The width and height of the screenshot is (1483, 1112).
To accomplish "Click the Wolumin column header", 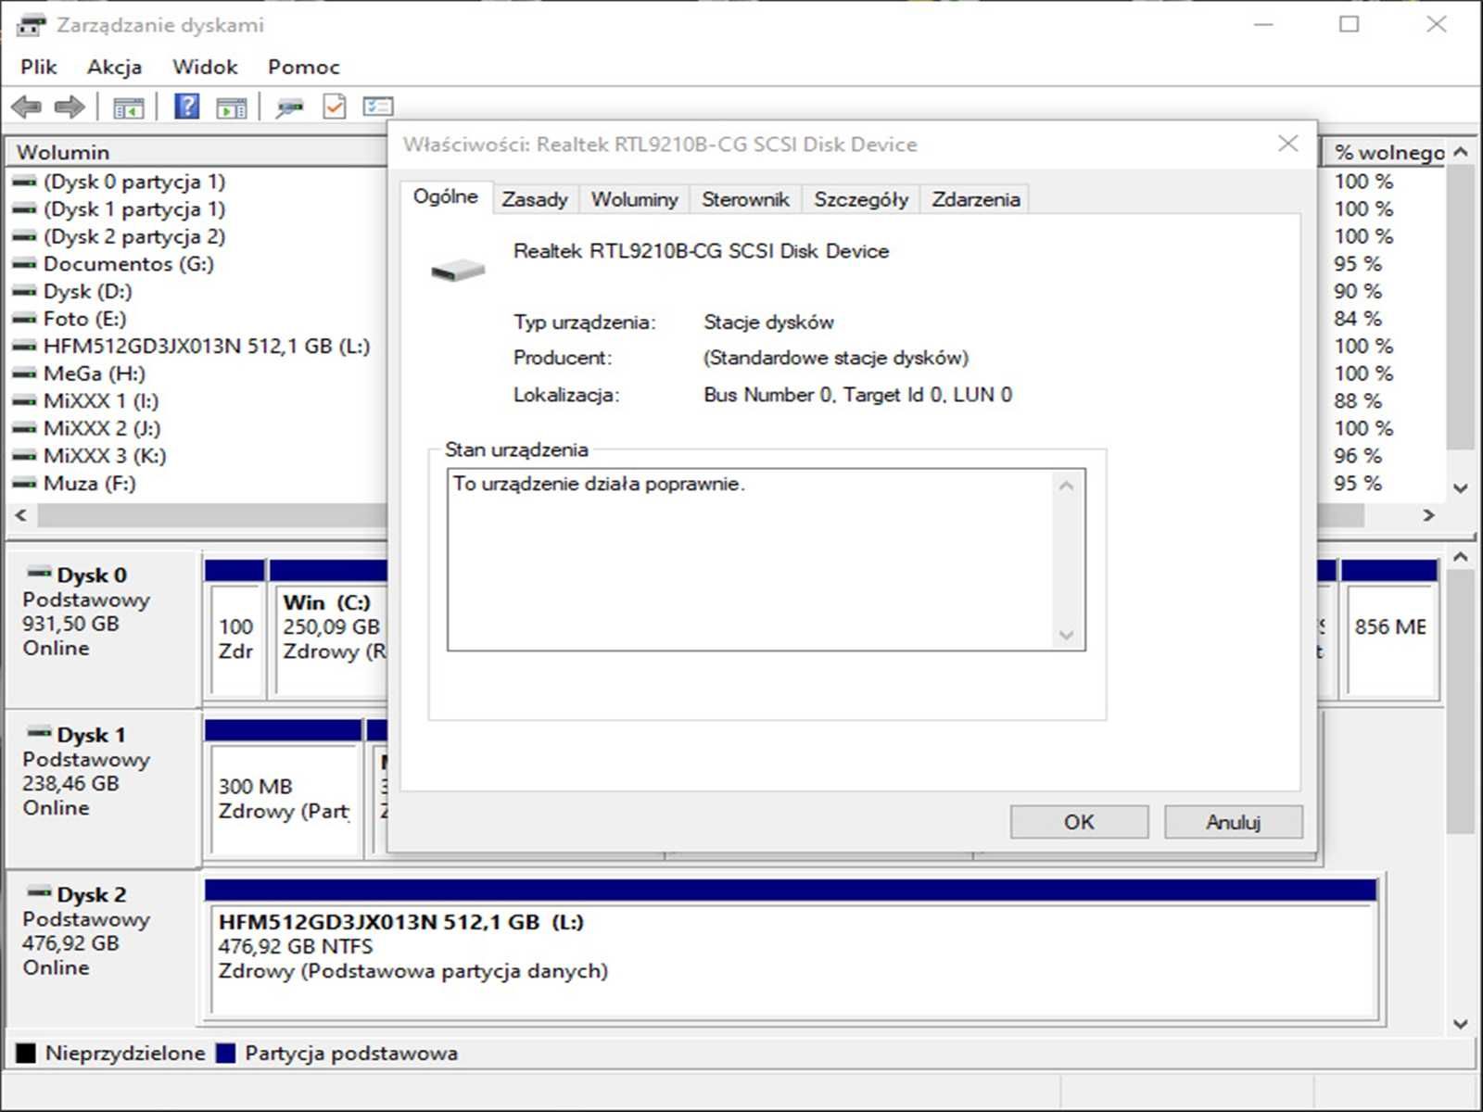I will [x=198, y=152].
